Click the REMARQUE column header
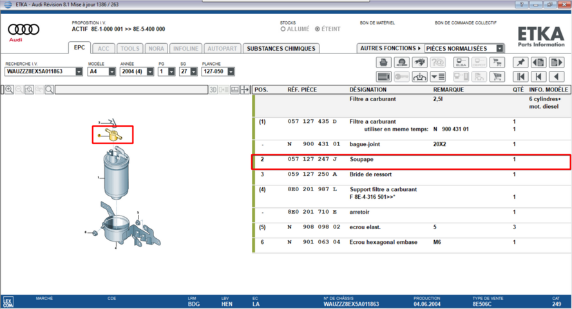 [x=448, y=89]
